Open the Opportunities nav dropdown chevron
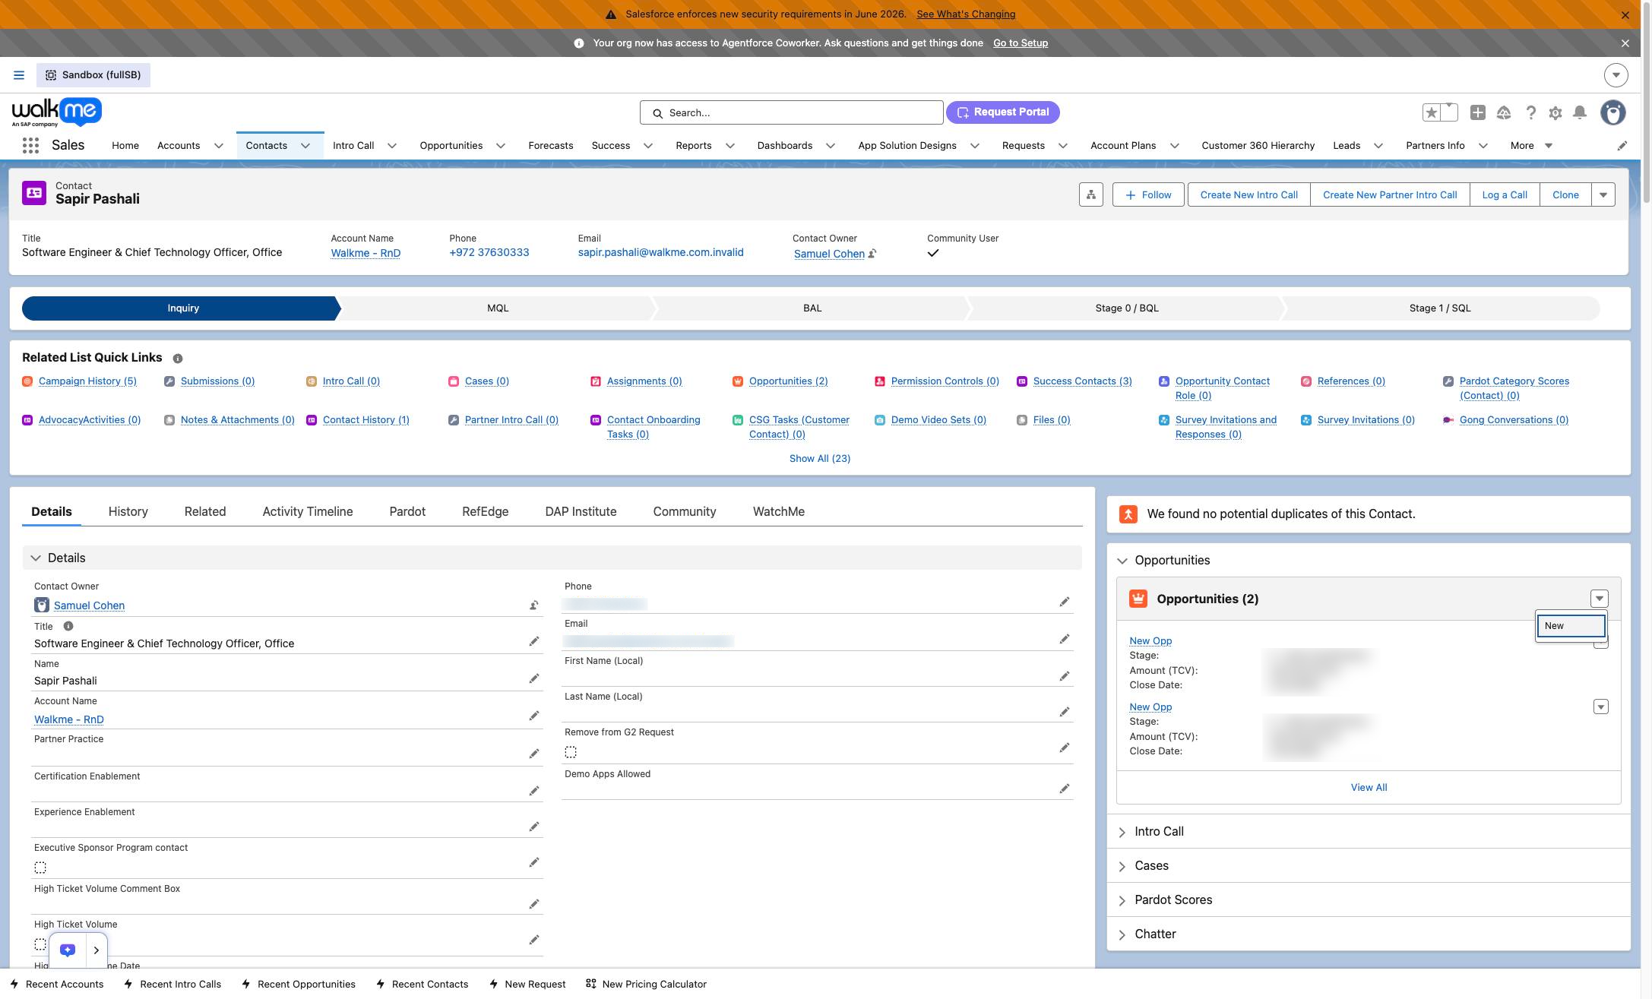 click(501, 146)
